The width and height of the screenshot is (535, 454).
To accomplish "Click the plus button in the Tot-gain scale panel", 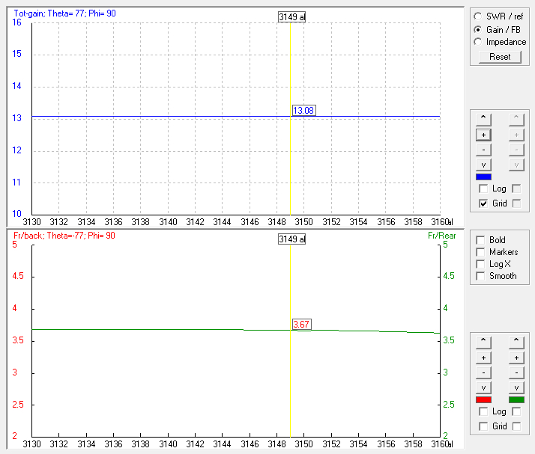I will [484, 135].
